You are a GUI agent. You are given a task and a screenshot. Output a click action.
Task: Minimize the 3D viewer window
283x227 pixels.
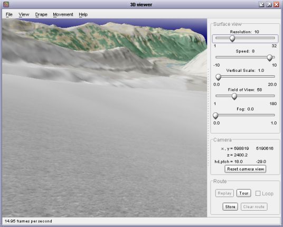[x=261, y=5]
